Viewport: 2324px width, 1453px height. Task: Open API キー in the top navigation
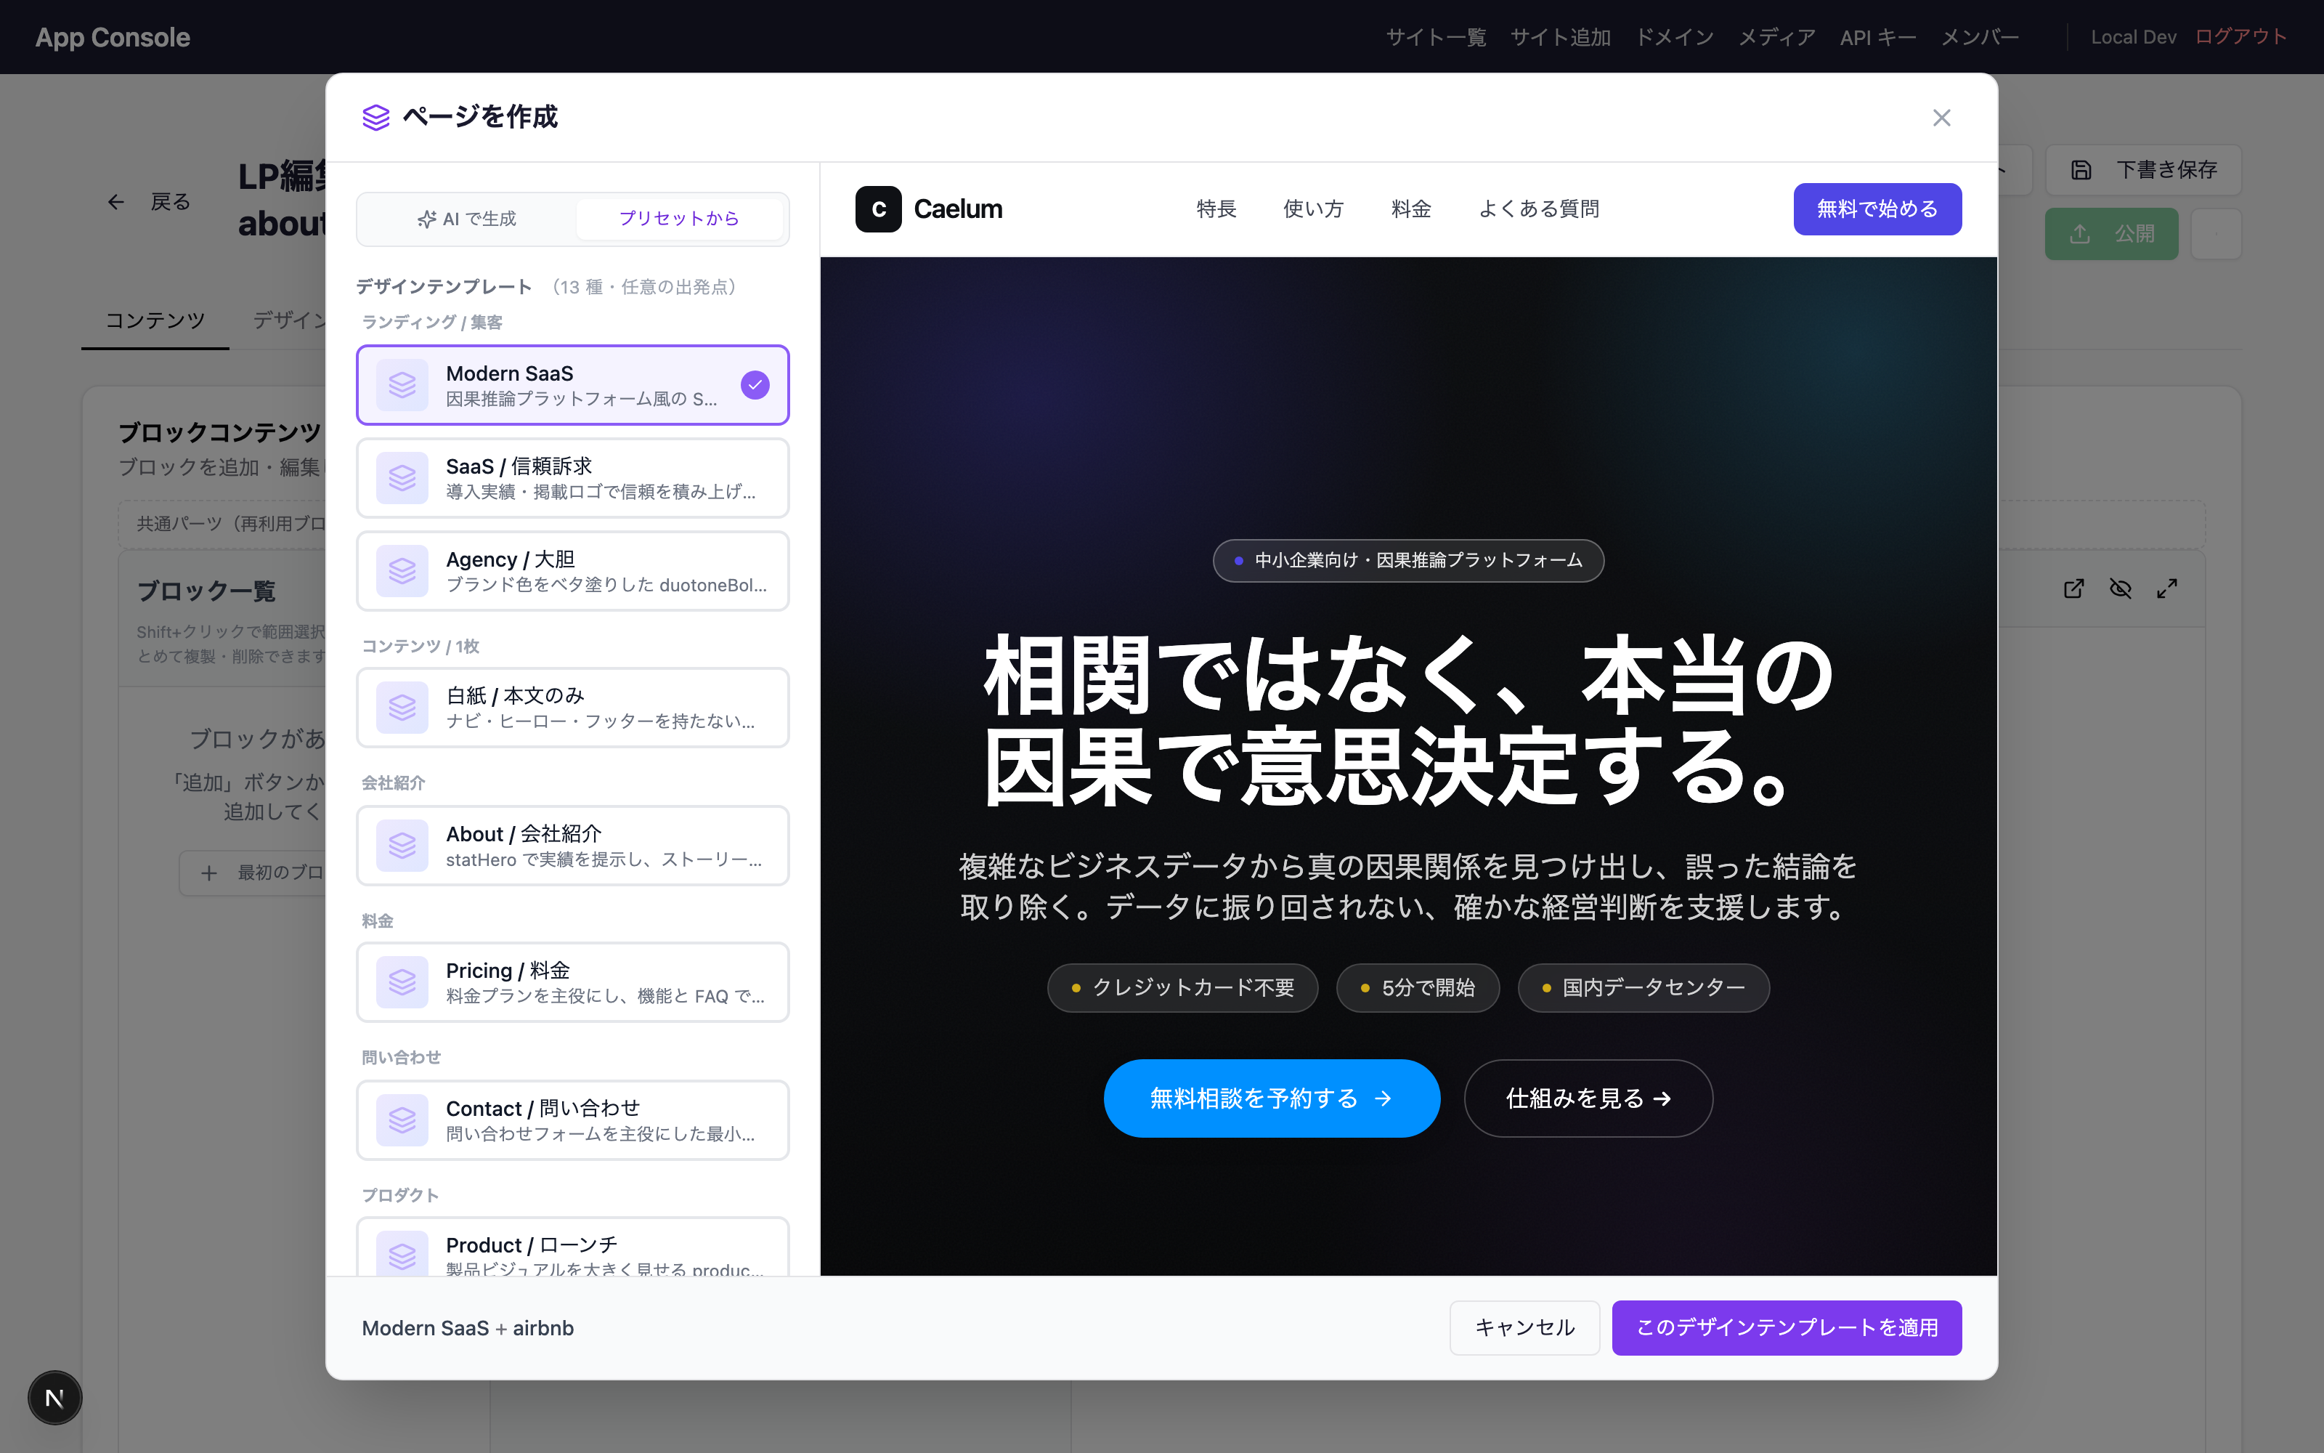(1877, 38)
